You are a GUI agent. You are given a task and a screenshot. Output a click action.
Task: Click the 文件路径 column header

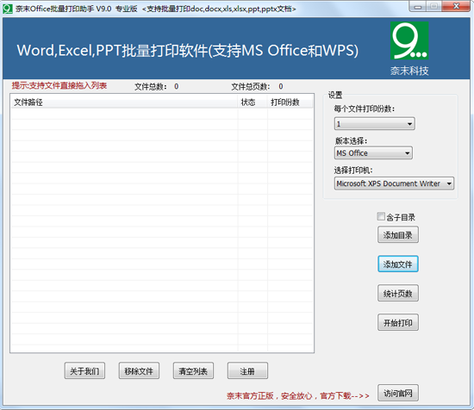tap(124, 102)
